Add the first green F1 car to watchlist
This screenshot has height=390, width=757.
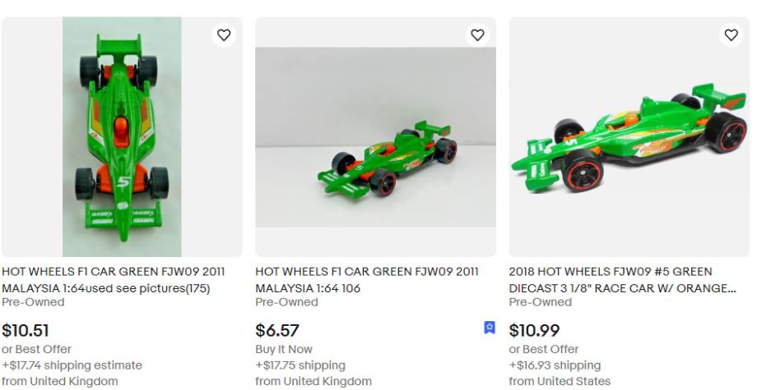point(223,34)
